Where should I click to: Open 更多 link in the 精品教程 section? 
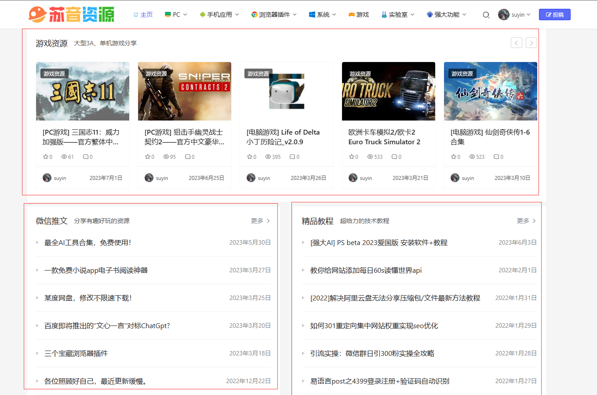524,221
